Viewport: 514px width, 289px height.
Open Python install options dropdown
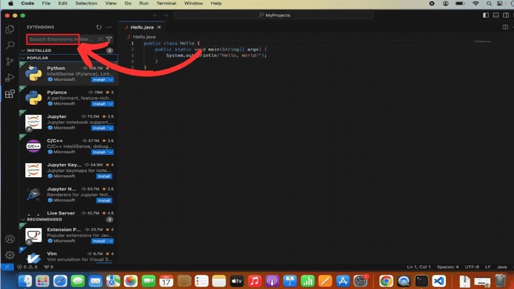pos(111,80)
